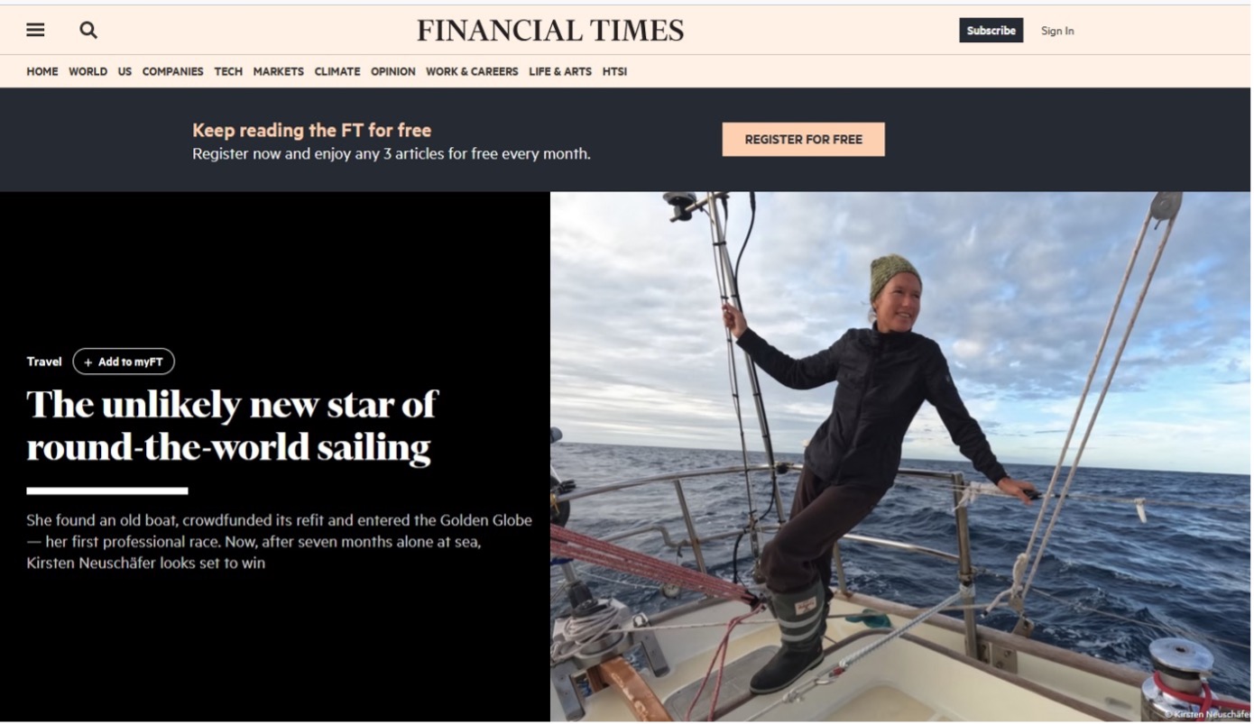This screenshot has width=1254, height=724.
Task: Open the hamburger menu icon
Action: pos(35,30)
